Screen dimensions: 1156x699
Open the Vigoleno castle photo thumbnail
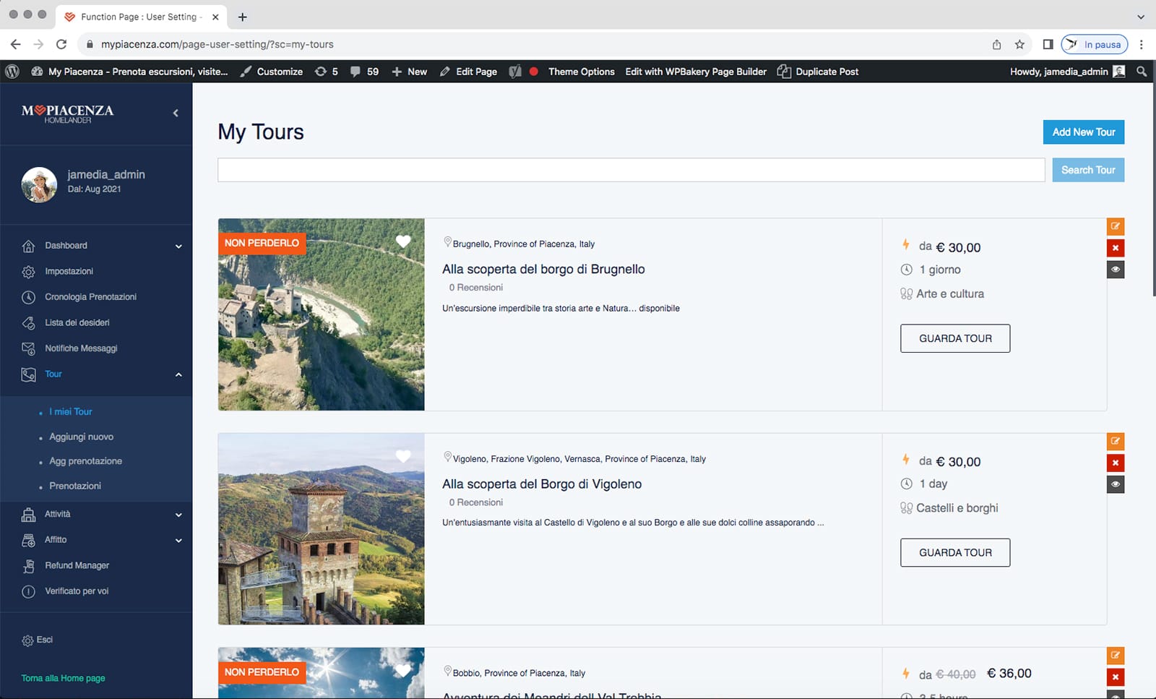point(321,529)
